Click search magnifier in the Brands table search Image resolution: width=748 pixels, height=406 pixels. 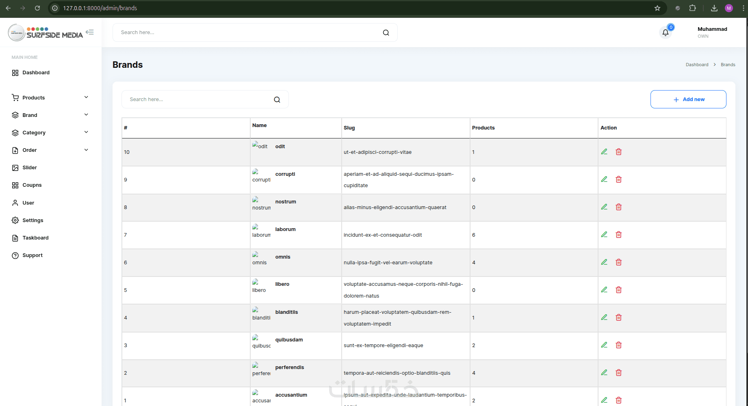pyautogui.click(x=277, y=99)
